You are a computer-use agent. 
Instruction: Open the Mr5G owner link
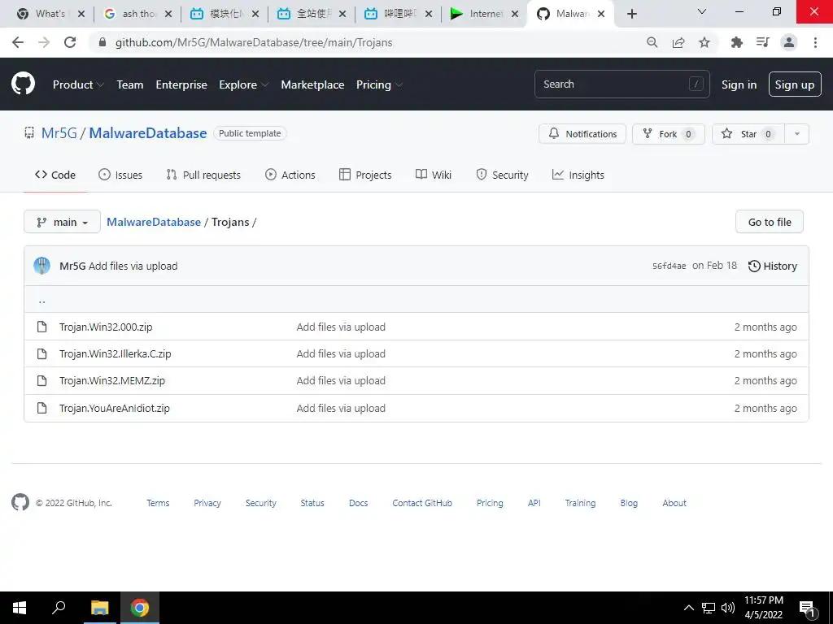59,133
